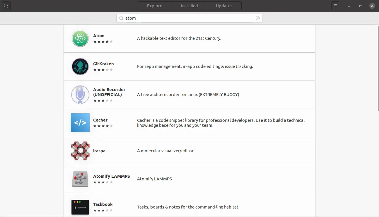Select the iraspa title text
The image size is (379, 217).
[99, 151]
